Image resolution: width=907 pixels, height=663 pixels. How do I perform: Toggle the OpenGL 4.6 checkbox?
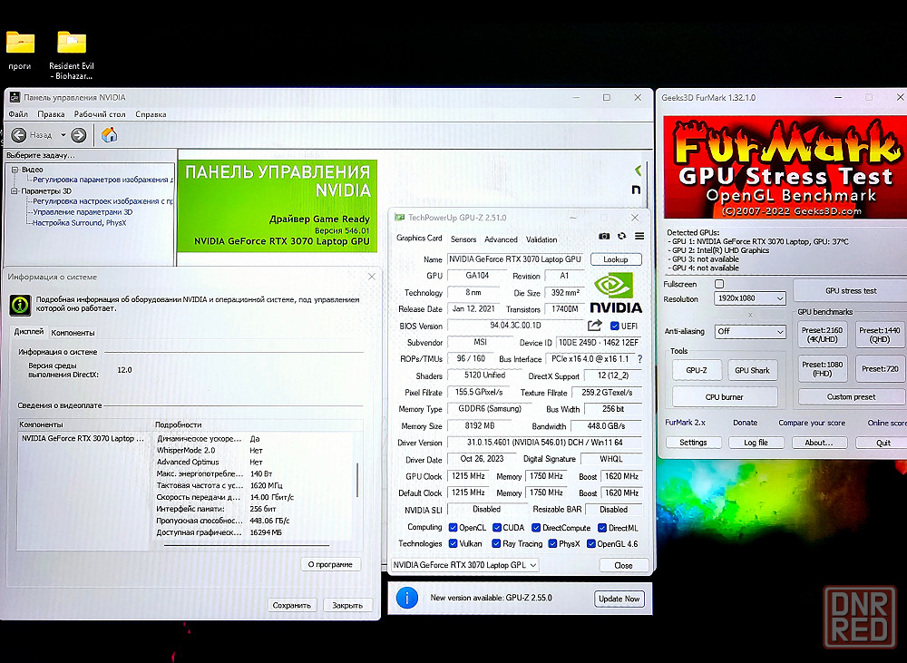click(591, 544)
